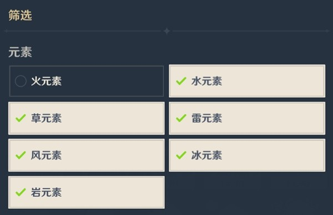Click the diamond ornament on the divider line
The width and height of the screenshot is (333, 215).
click(x=167, y=31)
